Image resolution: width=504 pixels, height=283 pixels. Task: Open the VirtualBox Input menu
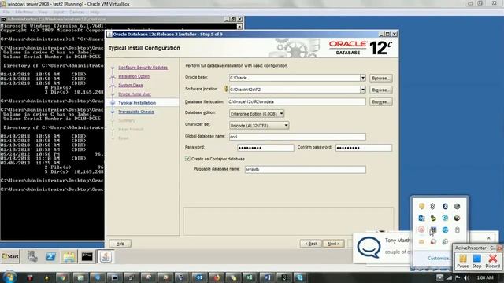pyautogui.click(x=58, y=12)
